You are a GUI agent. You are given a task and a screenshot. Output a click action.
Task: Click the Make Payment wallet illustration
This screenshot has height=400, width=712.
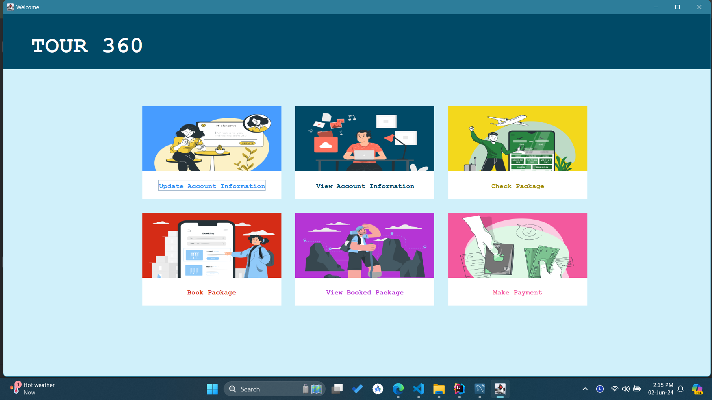coord(518,245)
